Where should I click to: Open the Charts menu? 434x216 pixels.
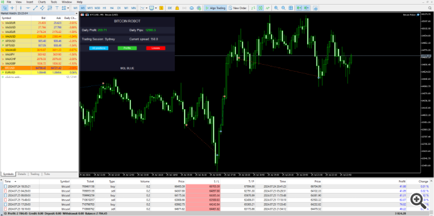tap(42, 2)
